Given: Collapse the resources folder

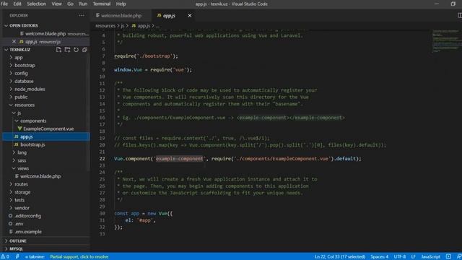Looking at the screenshot, I should point(25,105).
